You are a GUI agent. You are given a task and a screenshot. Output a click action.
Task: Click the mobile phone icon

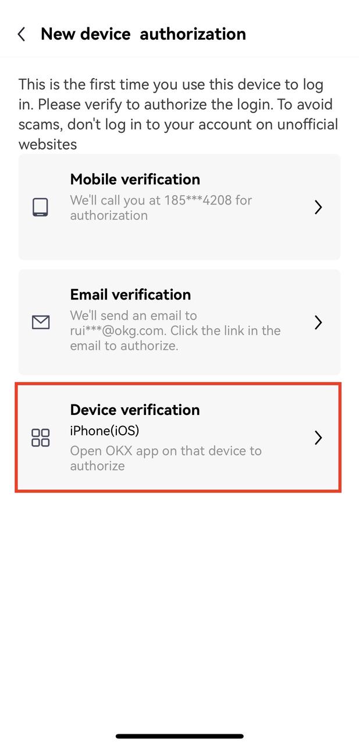(40, 207)
